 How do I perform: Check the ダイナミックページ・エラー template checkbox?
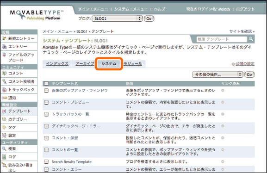(x=46, y=126)
